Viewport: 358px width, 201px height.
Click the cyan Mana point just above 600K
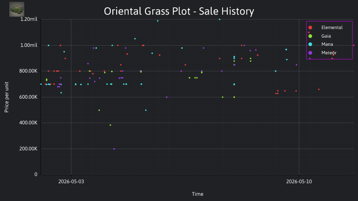tap(61, 93)
